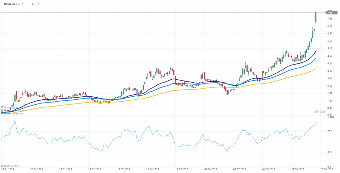Open settings icon for EMA 4.46 indicator
The image size is (340, 173).
(x=2, y=113)
